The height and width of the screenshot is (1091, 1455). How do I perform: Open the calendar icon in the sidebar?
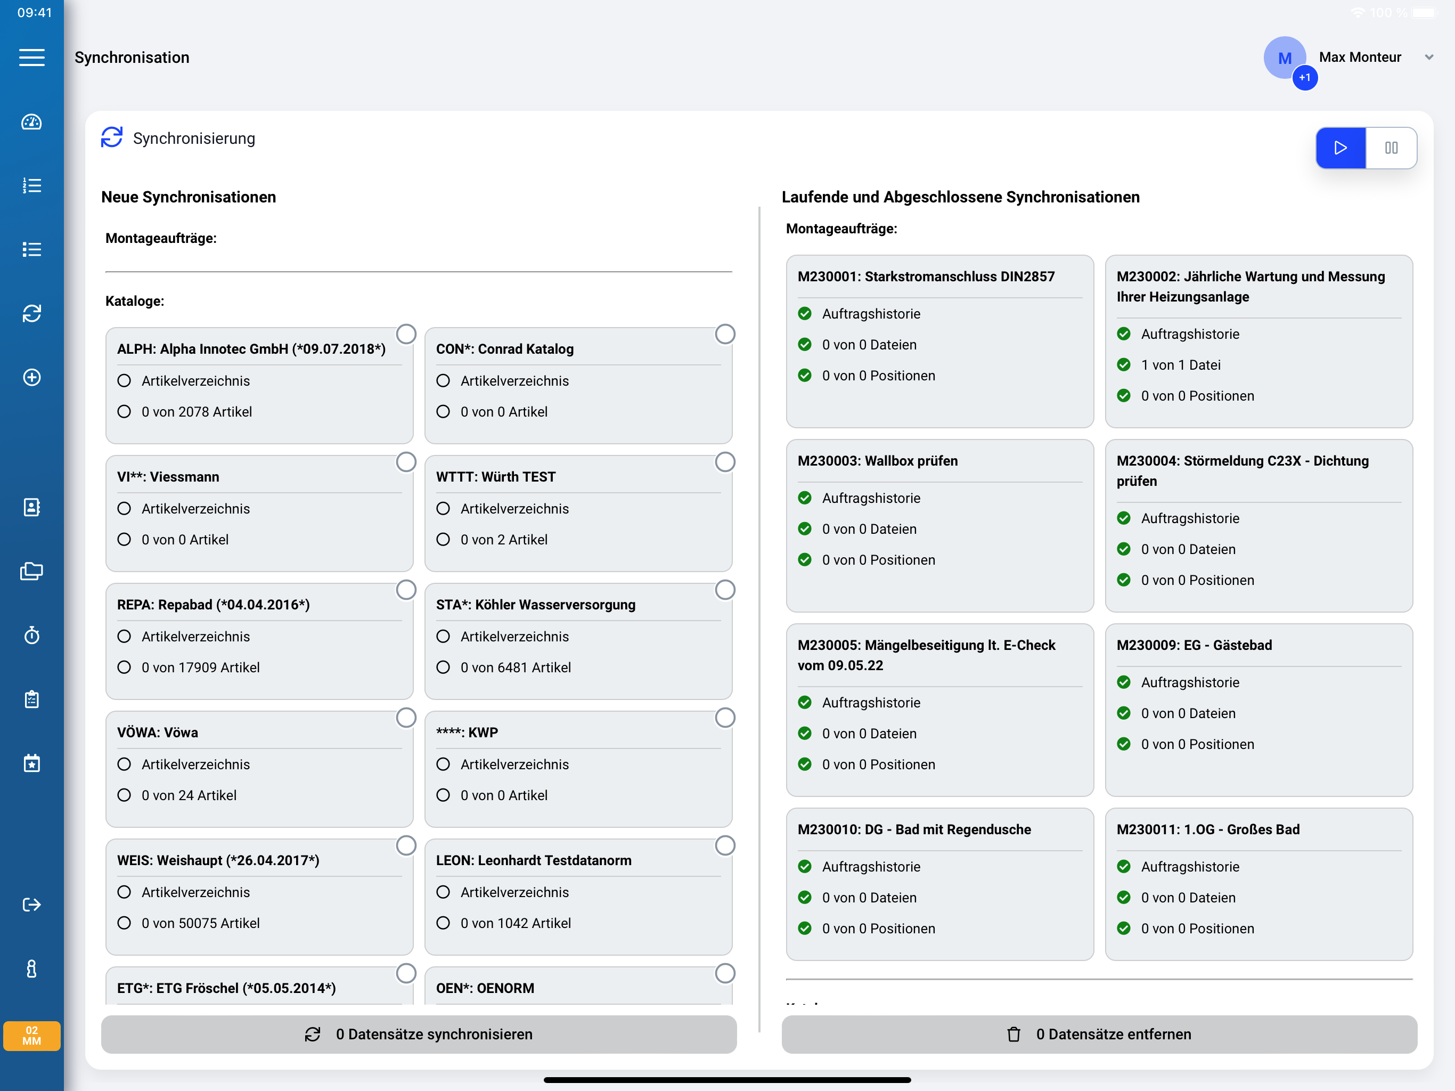click(x=31, y=763)
